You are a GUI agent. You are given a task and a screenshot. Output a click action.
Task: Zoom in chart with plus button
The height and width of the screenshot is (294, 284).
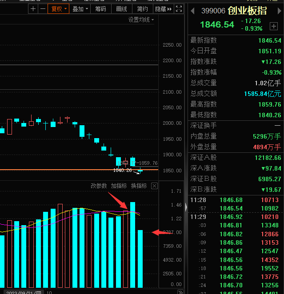click(33, 9)
